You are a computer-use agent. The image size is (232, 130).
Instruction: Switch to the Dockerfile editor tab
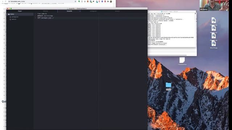click(69, 11)
